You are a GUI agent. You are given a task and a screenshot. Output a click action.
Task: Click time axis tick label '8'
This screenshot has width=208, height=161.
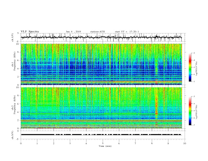pos(152,143)
